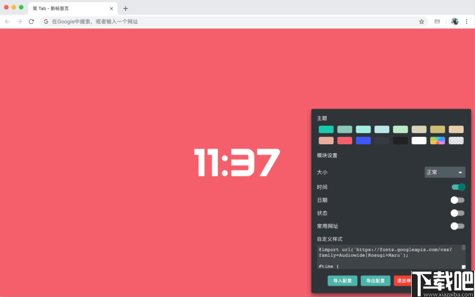Enable the 日期 toggle
Image resolution: width=475 pixels, height=297 pixels.
(x=457, y=200)
